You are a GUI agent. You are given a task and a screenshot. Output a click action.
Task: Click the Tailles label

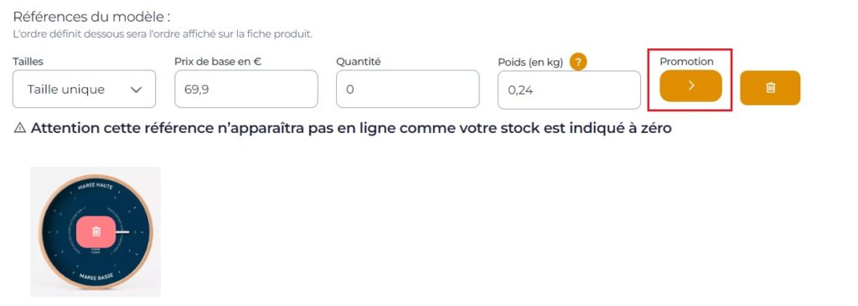click(28, 62)
